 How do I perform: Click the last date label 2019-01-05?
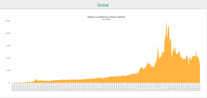click(x=200, y=87)
